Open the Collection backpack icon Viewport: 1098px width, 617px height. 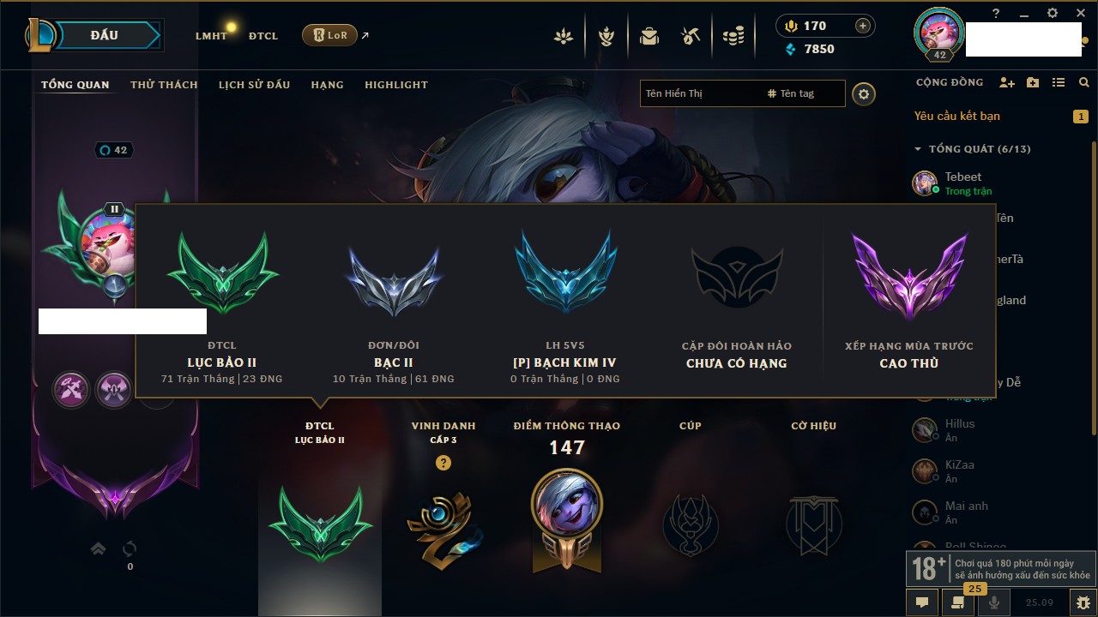coord(649,36)
